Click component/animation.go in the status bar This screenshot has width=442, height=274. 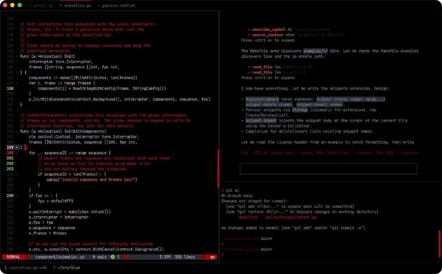[x=60, y=257]
